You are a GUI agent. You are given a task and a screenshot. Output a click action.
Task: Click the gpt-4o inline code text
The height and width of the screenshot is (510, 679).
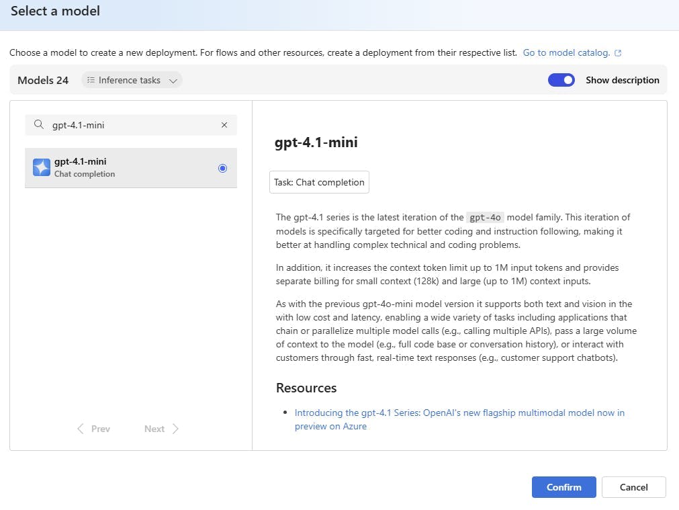[485, 218]
